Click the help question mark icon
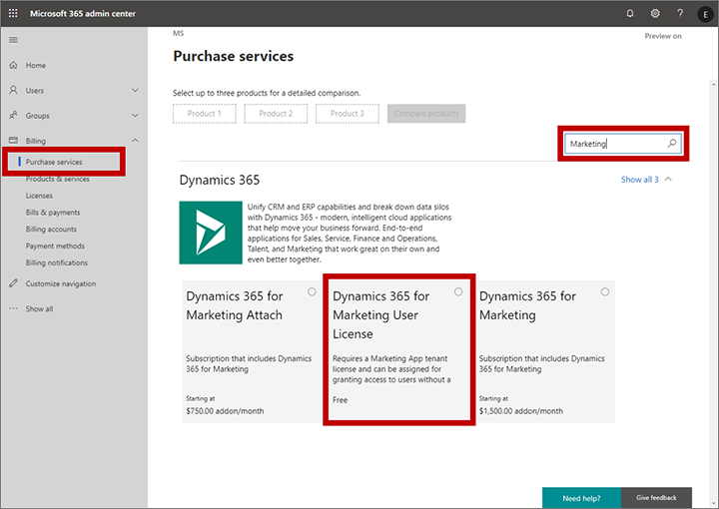 click(x=680, y=13)
